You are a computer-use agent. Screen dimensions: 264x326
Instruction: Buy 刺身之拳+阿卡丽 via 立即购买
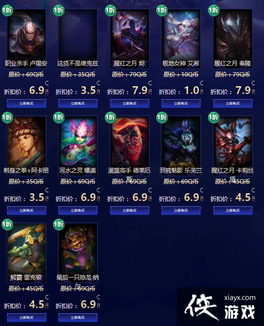(26, 210)
